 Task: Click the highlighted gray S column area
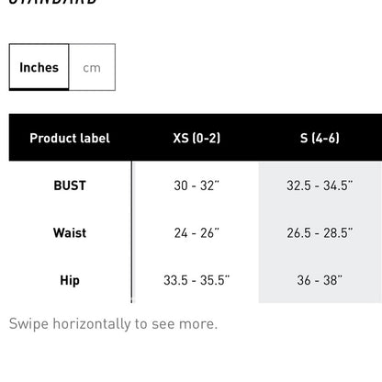320,232
